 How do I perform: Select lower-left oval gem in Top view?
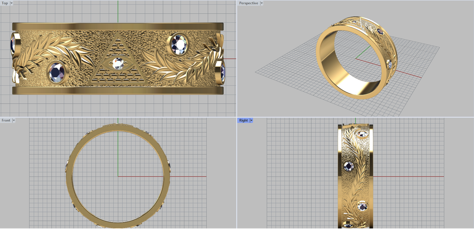click(x=57, y=72)
